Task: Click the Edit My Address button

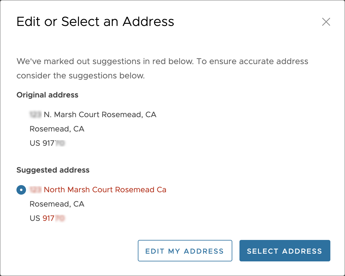Action: coord(185,251)
